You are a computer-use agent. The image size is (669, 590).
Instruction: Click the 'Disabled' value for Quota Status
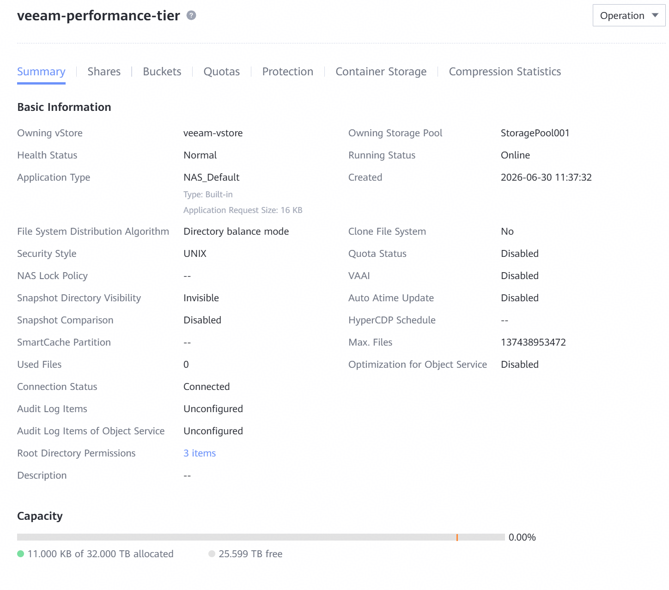(520, 254)
